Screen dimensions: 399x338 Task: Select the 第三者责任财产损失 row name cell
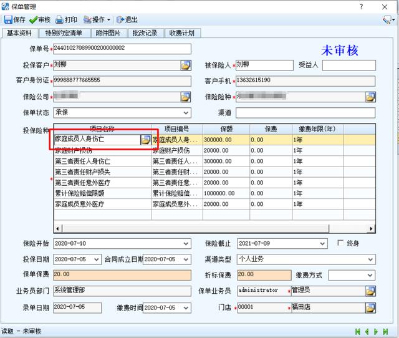click(103, 171)
